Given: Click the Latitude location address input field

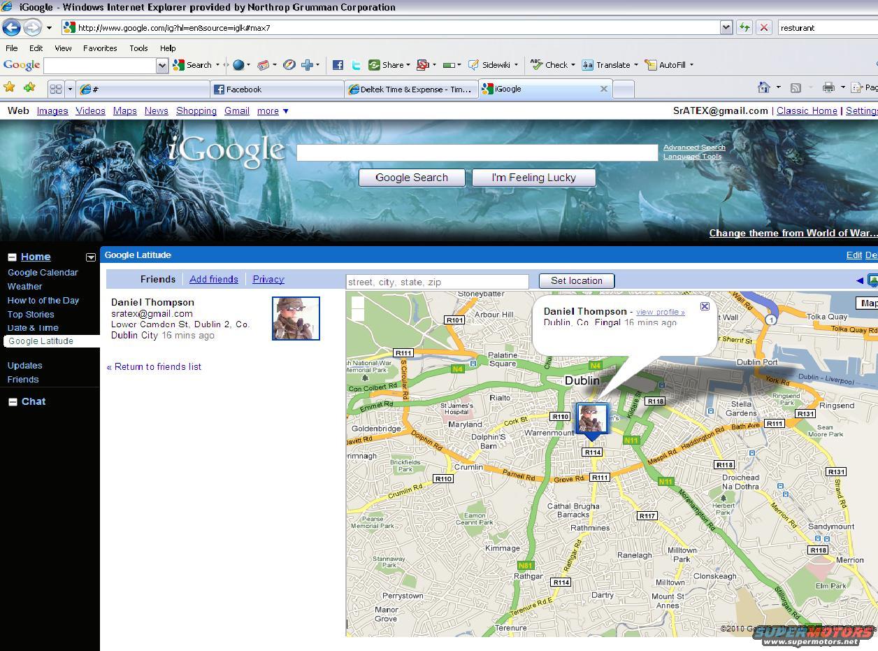Looking at the screenshot, I should tap(438, 282).
